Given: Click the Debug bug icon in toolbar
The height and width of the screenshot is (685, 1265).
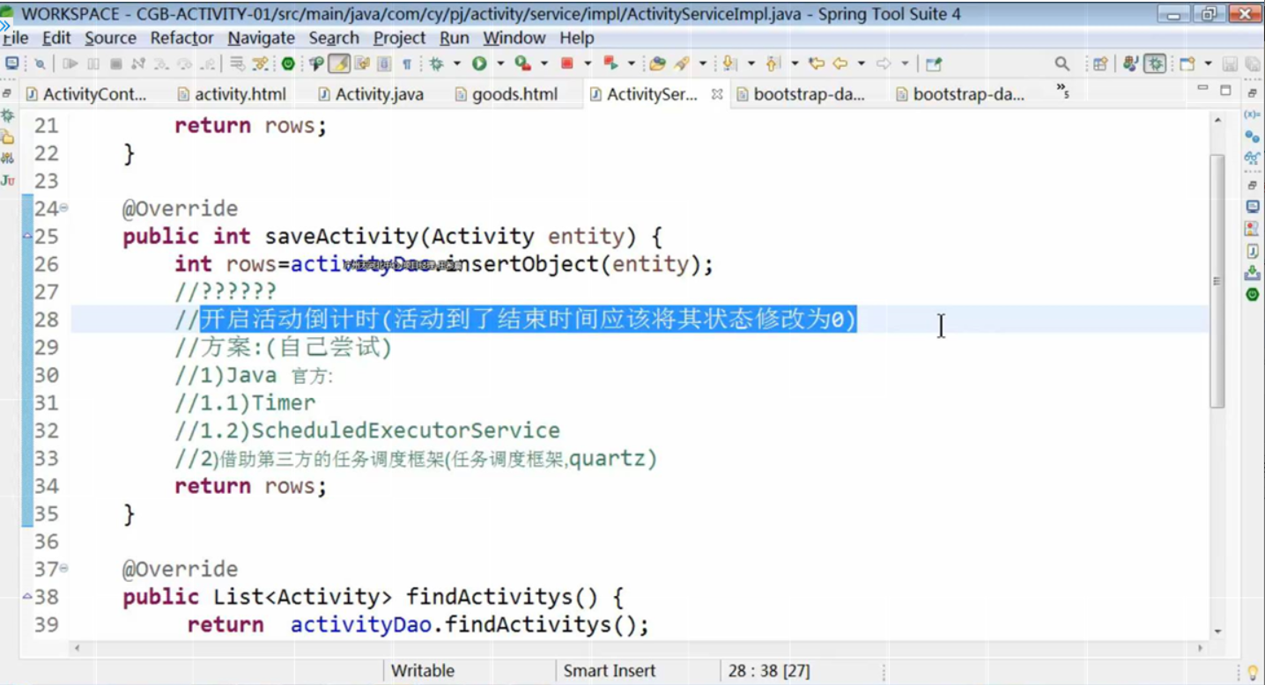Looking at the screenshot, I should point(435,63).
